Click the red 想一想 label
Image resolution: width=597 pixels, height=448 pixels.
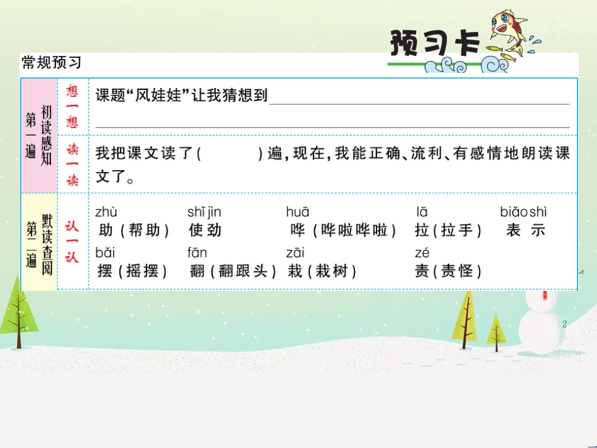[72, 107]
